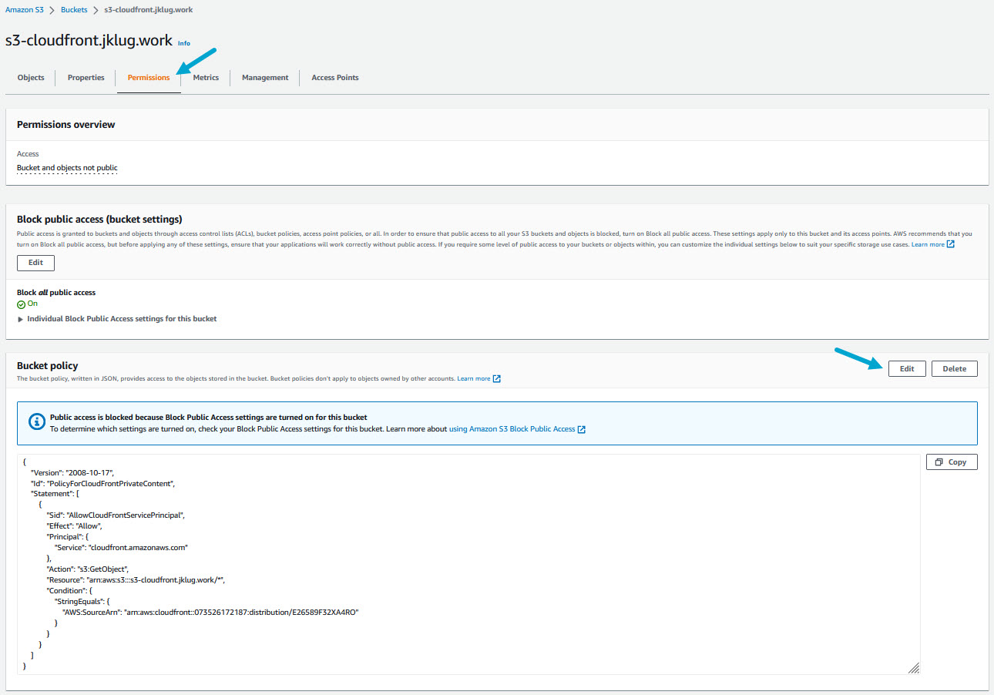
Task: Open the Objects tab
Action: tap(31, 78)
